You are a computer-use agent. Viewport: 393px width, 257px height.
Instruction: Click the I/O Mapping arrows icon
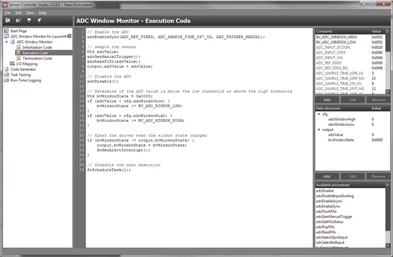[x=12, y=64]
